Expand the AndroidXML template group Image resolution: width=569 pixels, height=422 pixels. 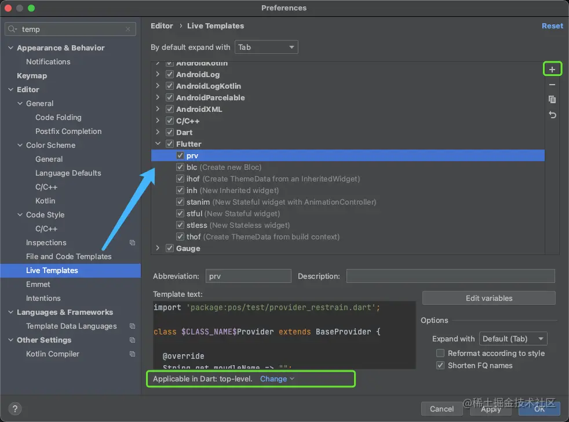[x=158, y=109]
